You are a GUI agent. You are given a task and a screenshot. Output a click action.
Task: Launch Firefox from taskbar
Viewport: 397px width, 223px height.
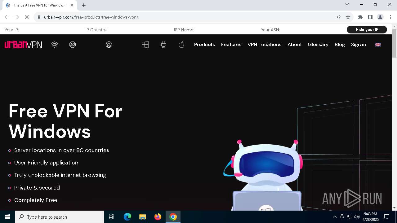click(x=158, y=217)
